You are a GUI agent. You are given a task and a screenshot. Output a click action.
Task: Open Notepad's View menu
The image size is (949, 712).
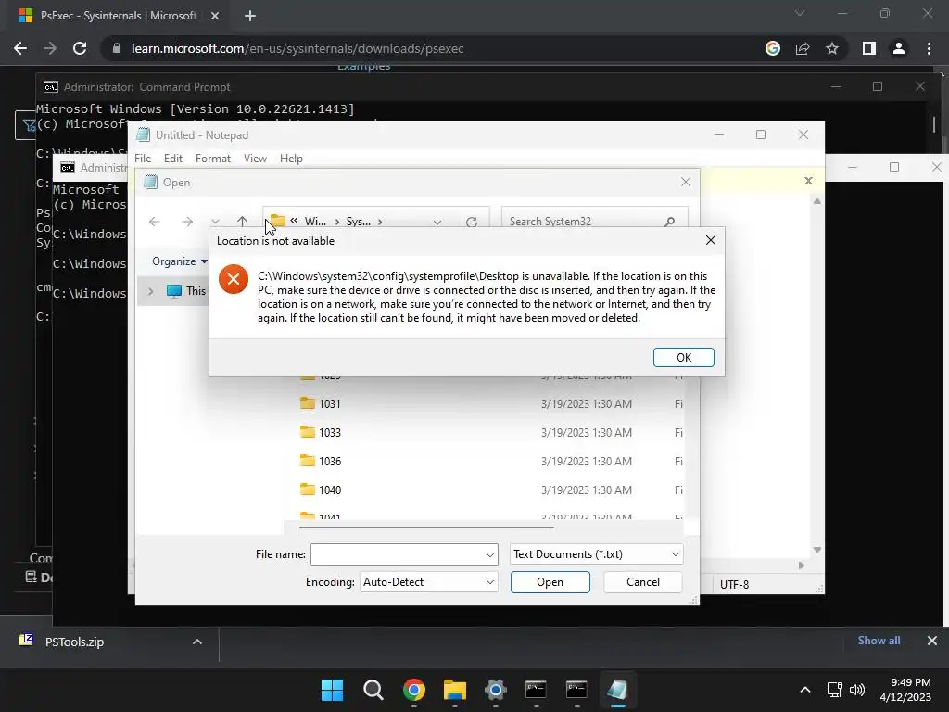[x=255, y=158]
